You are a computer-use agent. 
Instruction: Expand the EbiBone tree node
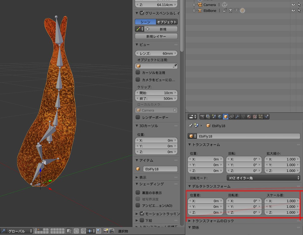pyautogui.click(x=194, y=11)
